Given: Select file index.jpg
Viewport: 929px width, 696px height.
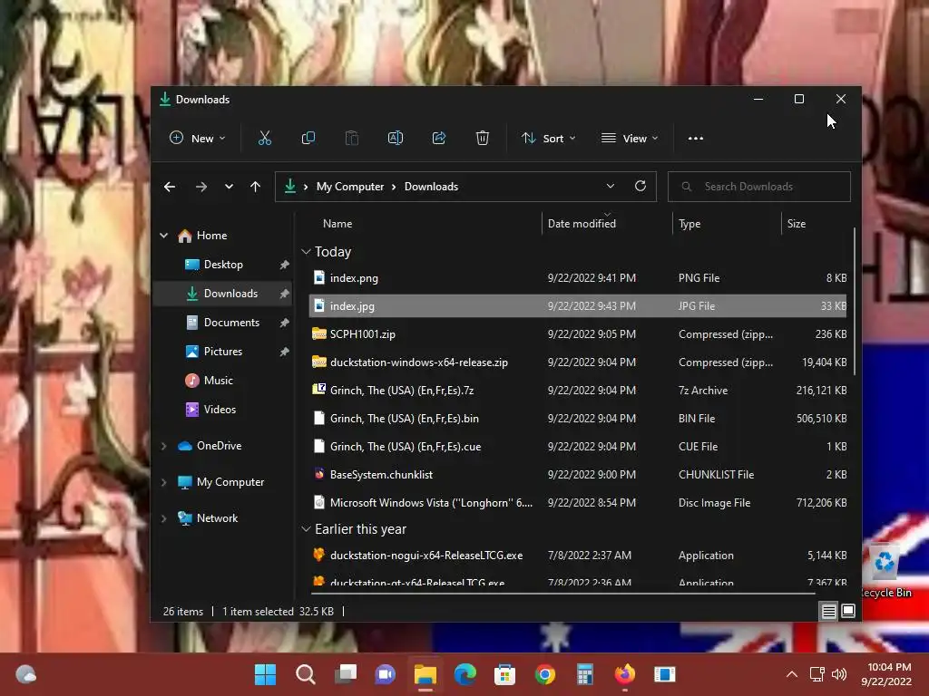Looking at the screenshot, I should (578, 306).
